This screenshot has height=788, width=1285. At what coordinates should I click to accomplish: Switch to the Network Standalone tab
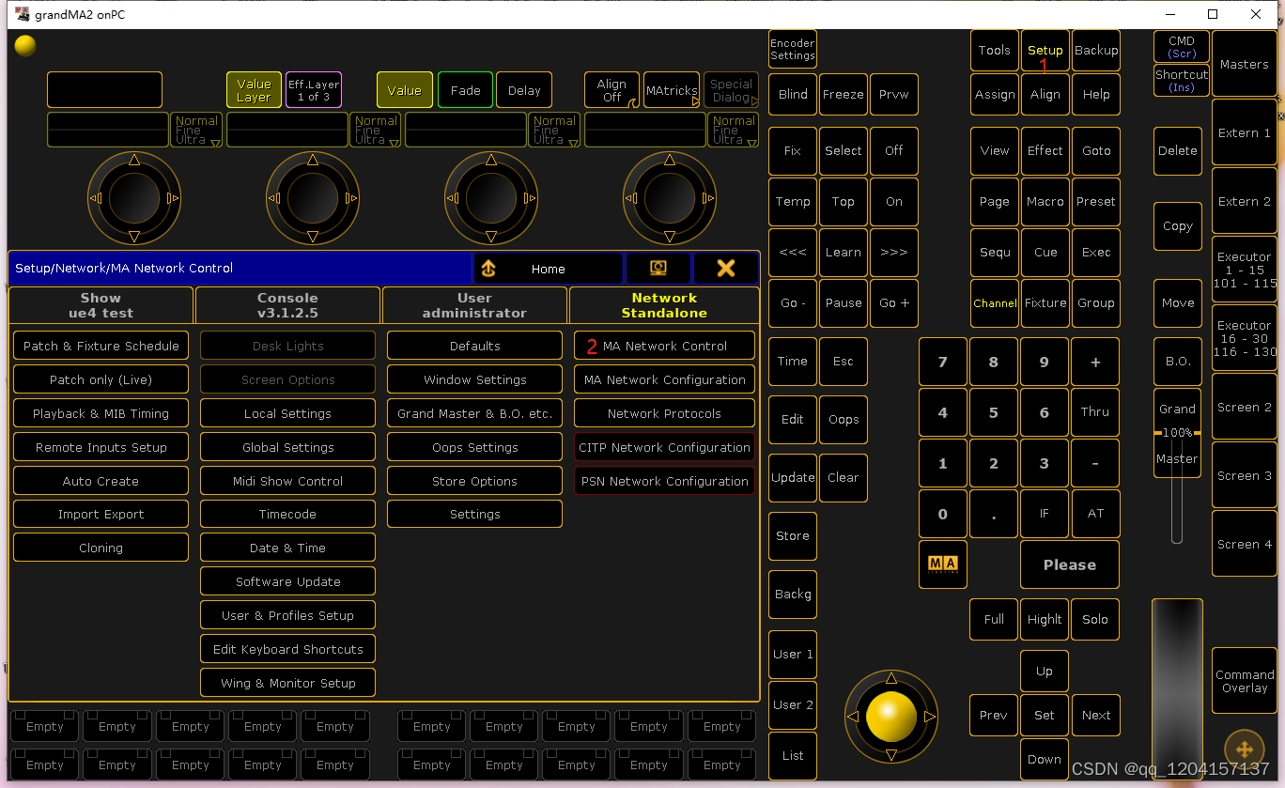[x=664, y=305]
